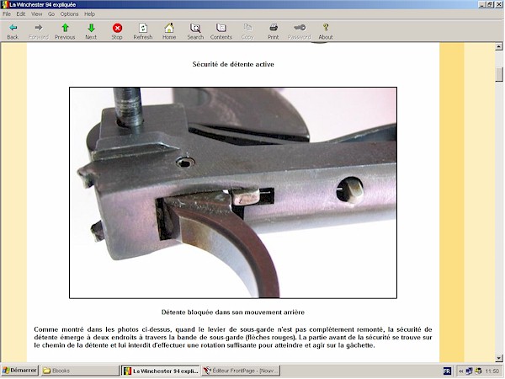Image resolution: width=505 pixels, height=379 pixels.
Task: Switch to Ebooks taskbar window
Action: click(x=79, y=371)
